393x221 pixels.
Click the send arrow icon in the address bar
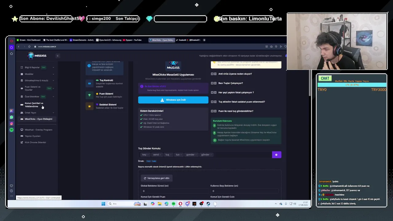click(281, 47)
